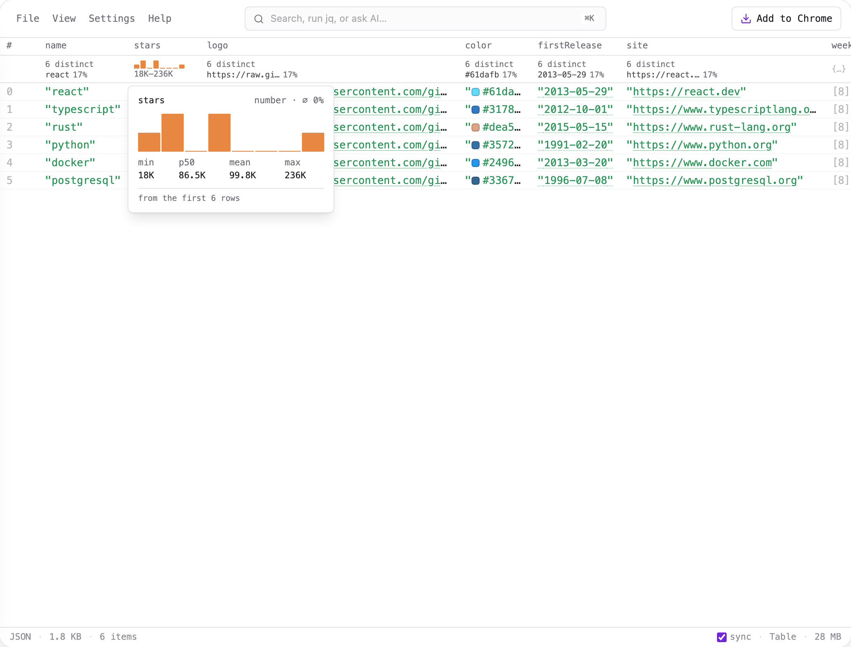Click the stars mini histogram summary

[x=159, y=65]
